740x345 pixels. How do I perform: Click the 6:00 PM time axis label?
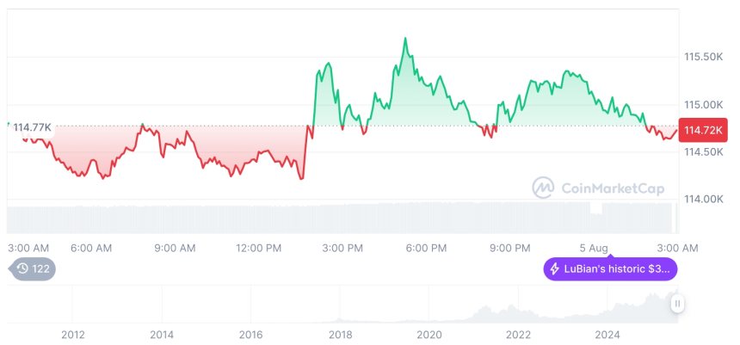[426, 248]
